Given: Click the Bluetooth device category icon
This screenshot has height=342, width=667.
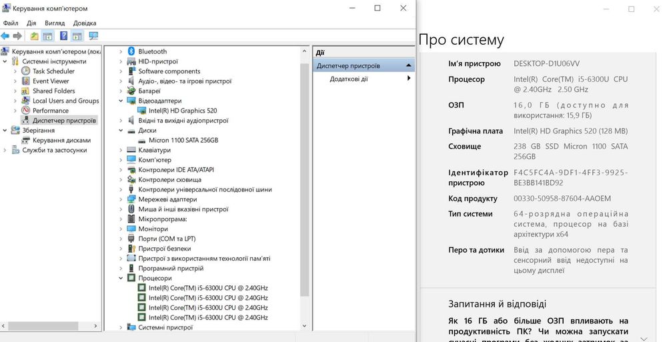Looking at the screenshot, I should click(131, 51).
